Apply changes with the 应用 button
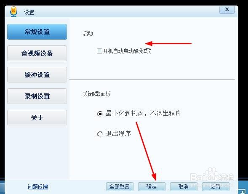The image size is (248, 194). (216, 186)
